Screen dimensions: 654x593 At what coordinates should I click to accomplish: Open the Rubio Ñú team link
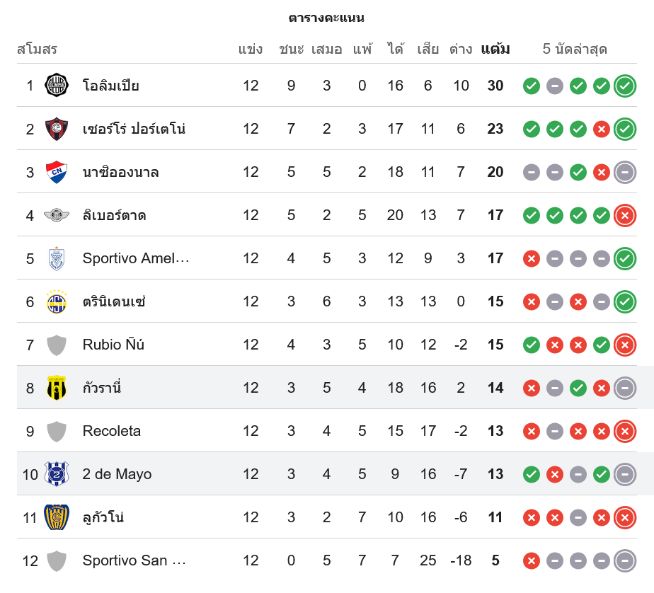click(113, 345)
